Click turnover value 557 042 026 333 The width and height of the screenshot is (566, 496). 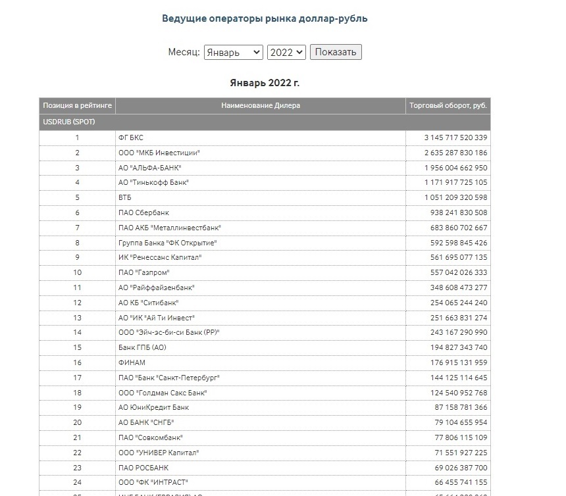[459, 273]
